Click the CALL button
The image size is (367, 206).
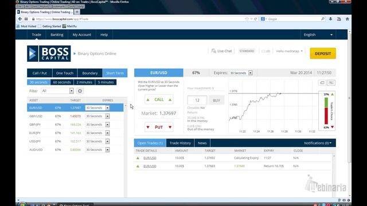click(x=159, y=100)
